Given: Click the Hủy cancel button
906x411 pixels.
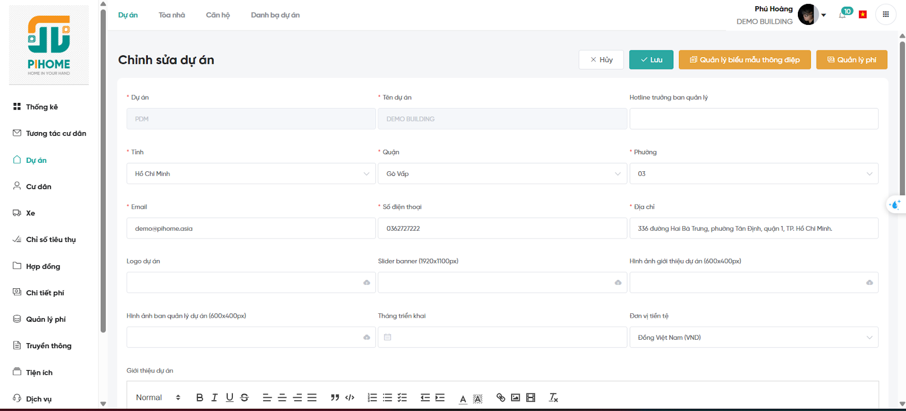Looking at the screenshot, I should click(601, 60).
